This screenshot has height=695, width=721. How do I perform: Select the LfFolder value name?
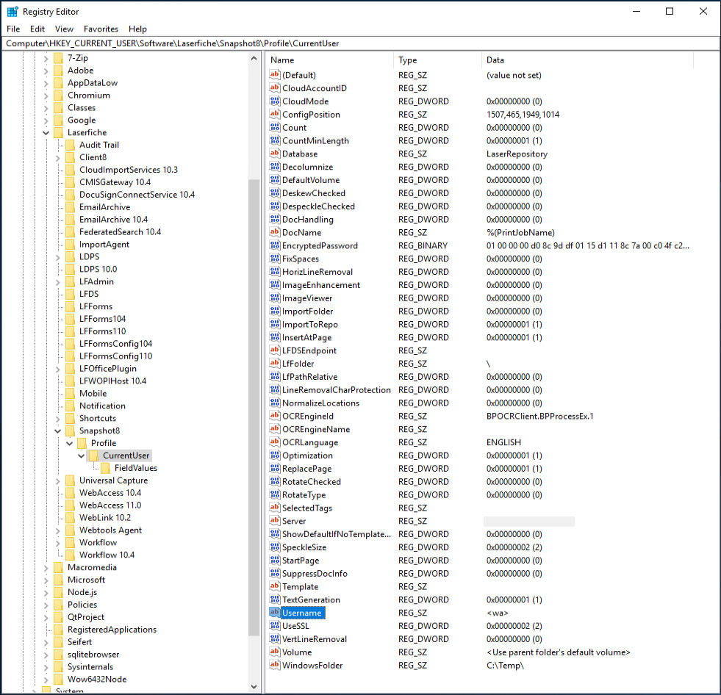pos(298,364)
